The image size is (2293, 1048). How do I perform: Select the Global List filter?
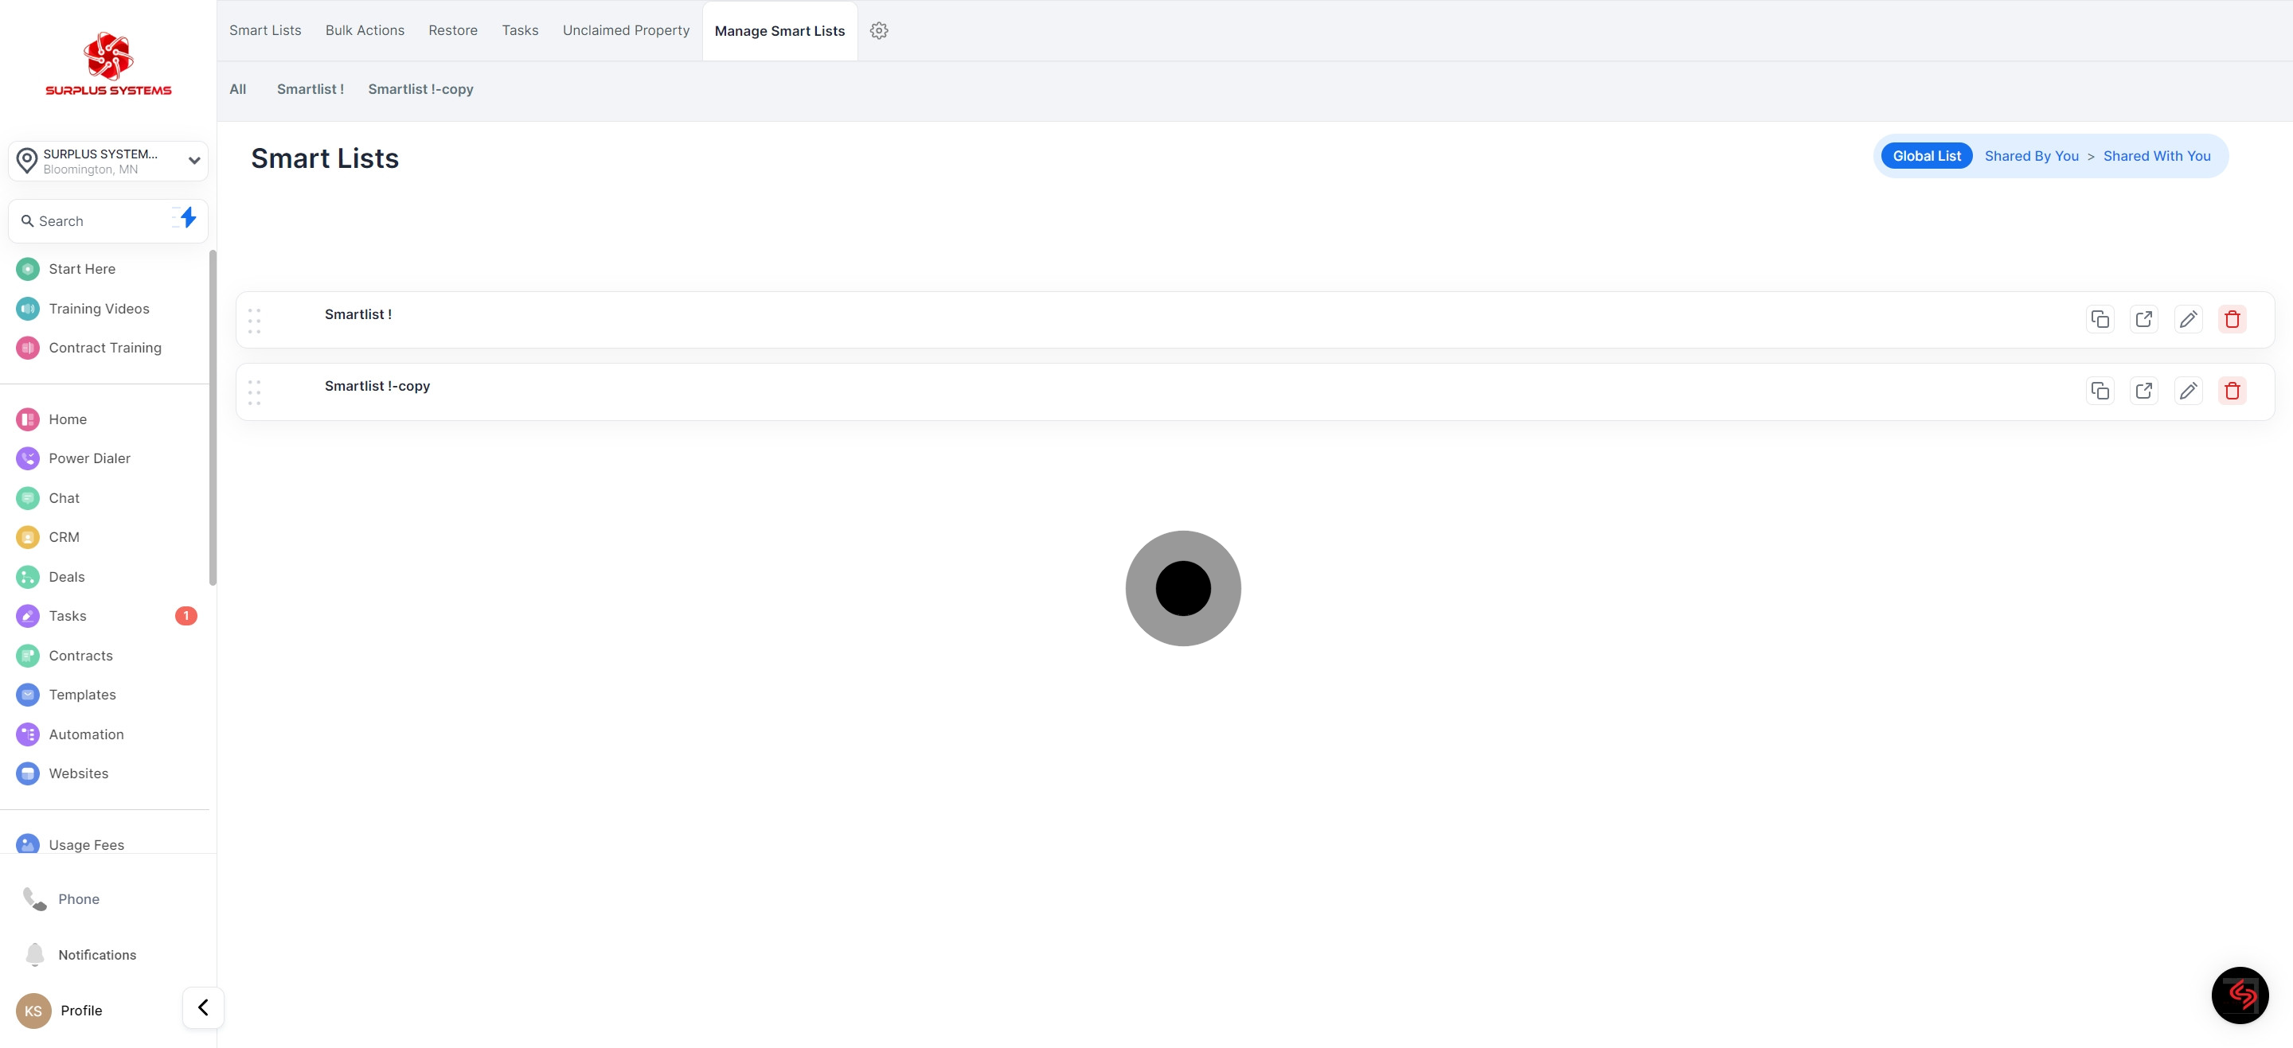[x=1926, y=157]
